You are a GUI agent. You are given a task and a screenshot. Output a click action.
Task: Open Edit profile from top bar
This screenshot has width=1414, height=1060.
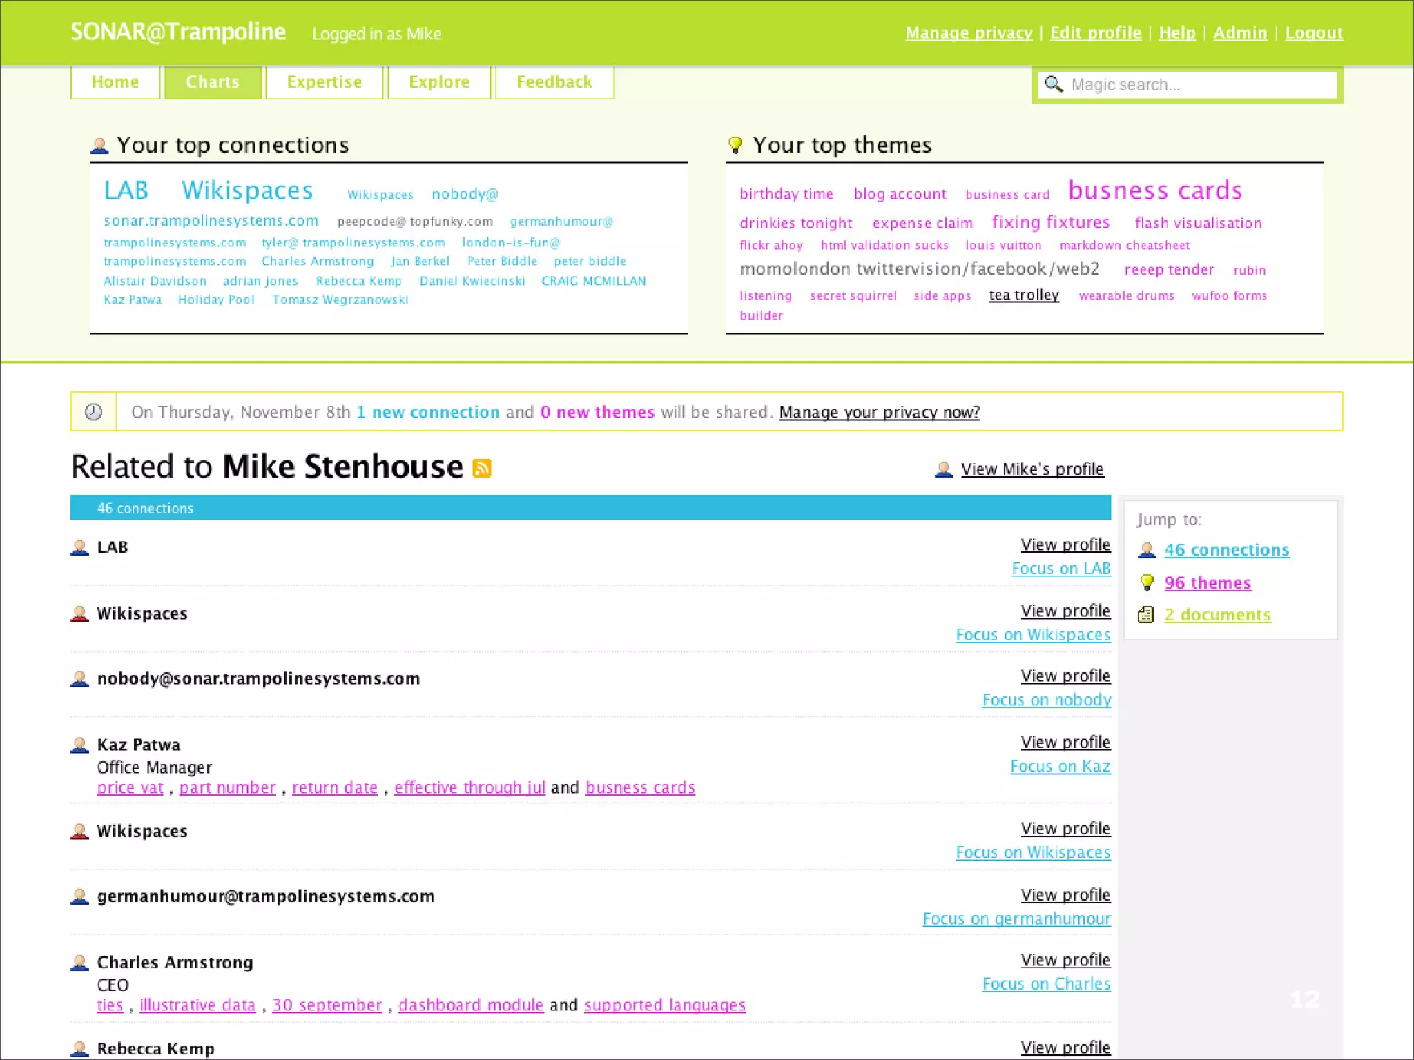[1095, 32]
